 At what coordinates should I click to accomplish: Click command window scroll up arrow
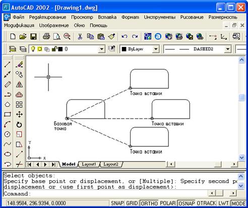coord(241,176)
